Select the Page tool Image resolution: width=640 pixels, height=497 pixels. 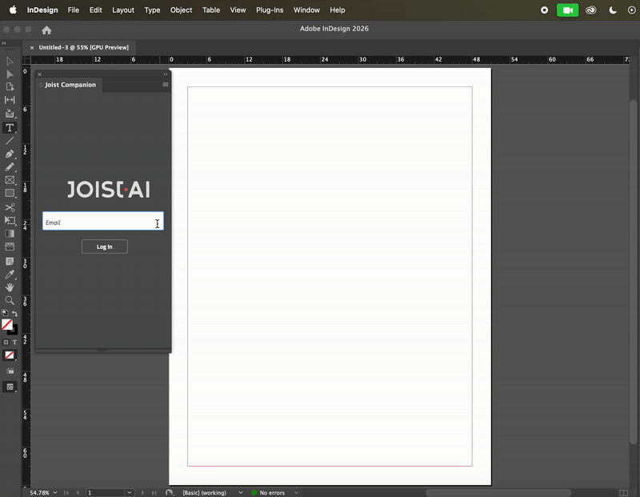pos(10,87)
